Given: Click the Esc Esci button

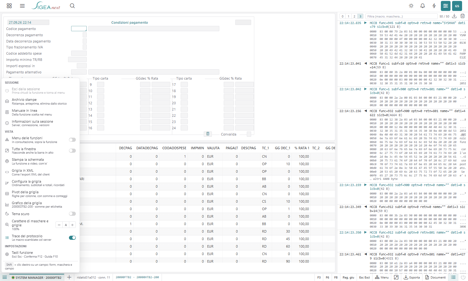Looking at the screenshot, I should pos(364,277).
